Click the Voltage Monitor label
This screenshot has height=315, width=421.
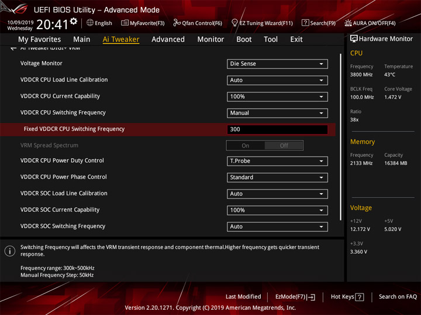(x=42, y=64)
